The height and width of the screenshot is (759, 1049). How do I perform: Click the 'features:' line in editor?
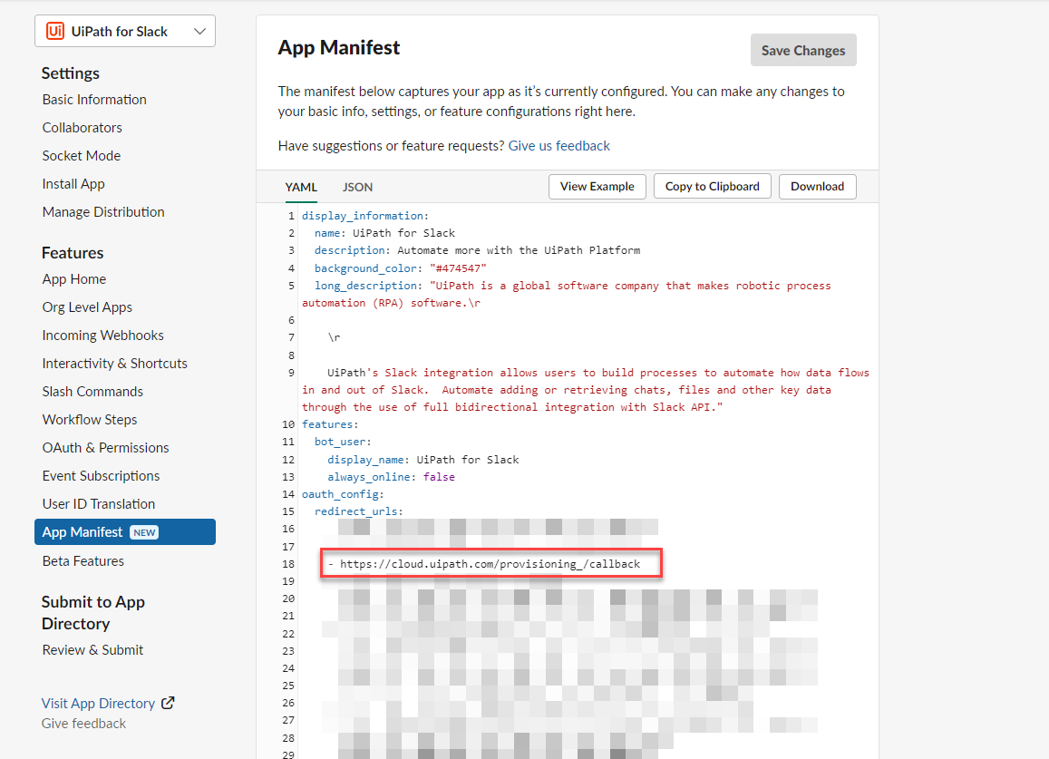tap(330, 425)
